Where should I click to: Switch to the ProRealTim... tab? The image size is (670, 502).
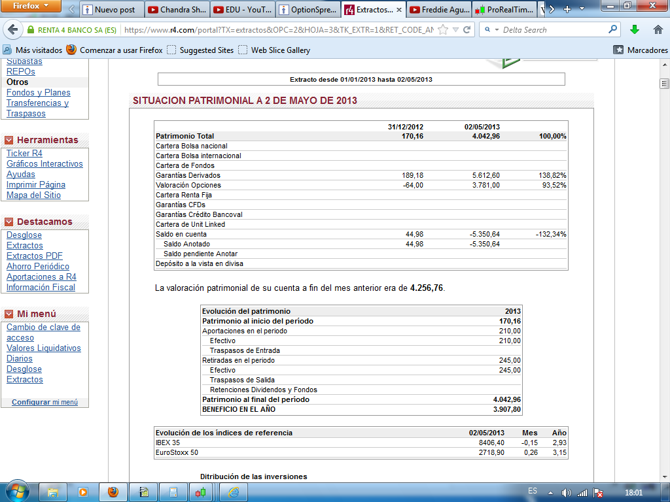tap(504, 9)
